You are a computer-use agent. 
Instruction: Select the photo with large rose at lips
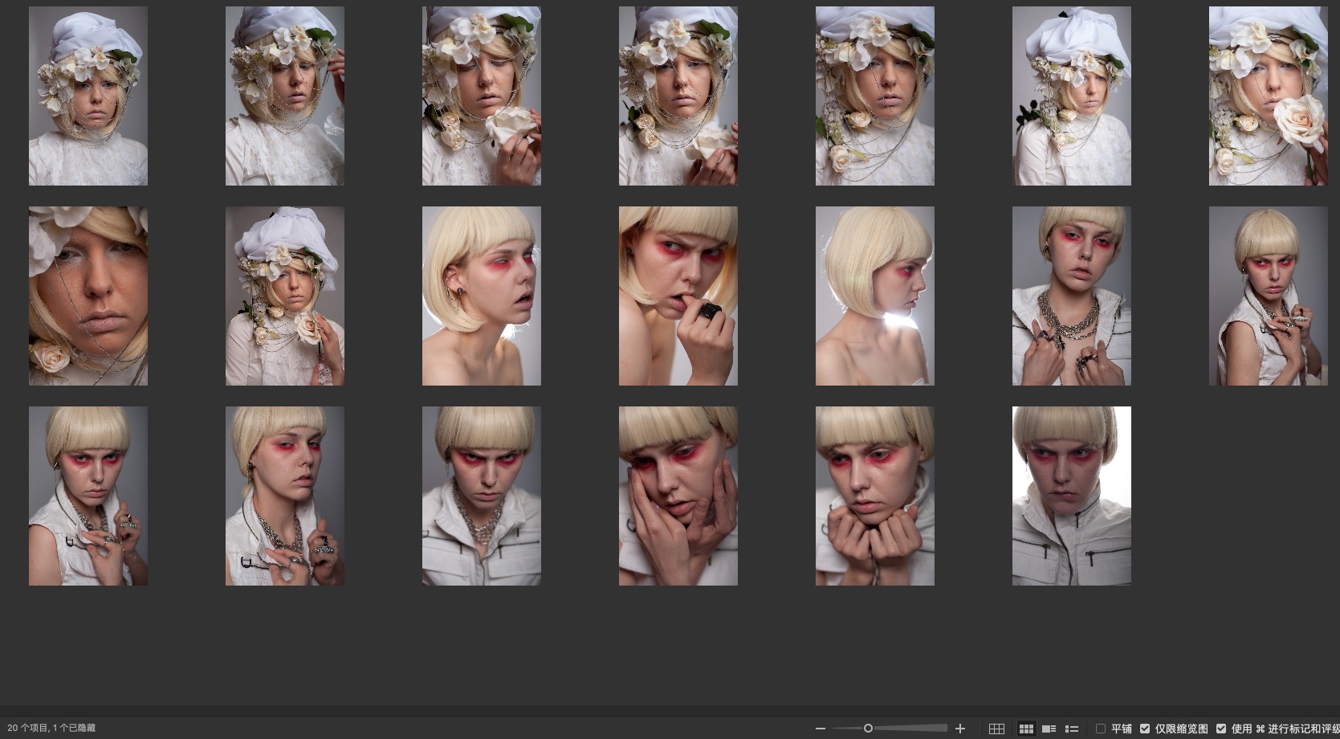pos(1268,96)
